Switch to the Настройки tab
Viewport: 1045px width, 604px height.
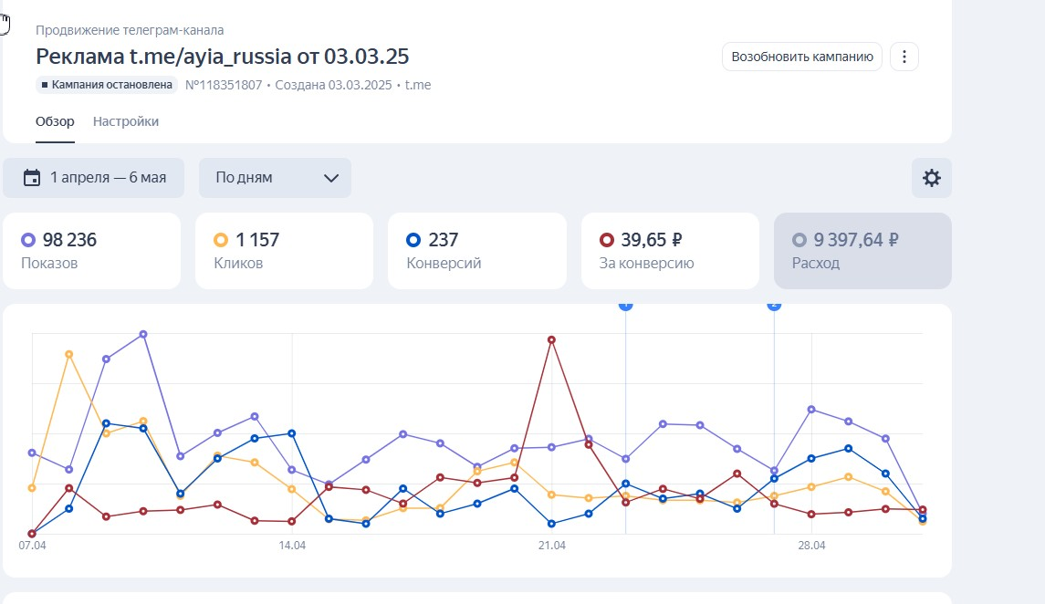pyautogui.click(x=126, y=121)
